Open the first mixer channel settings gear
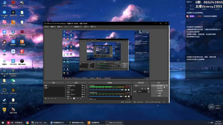The image size is (223, 125). click(129, 90)
